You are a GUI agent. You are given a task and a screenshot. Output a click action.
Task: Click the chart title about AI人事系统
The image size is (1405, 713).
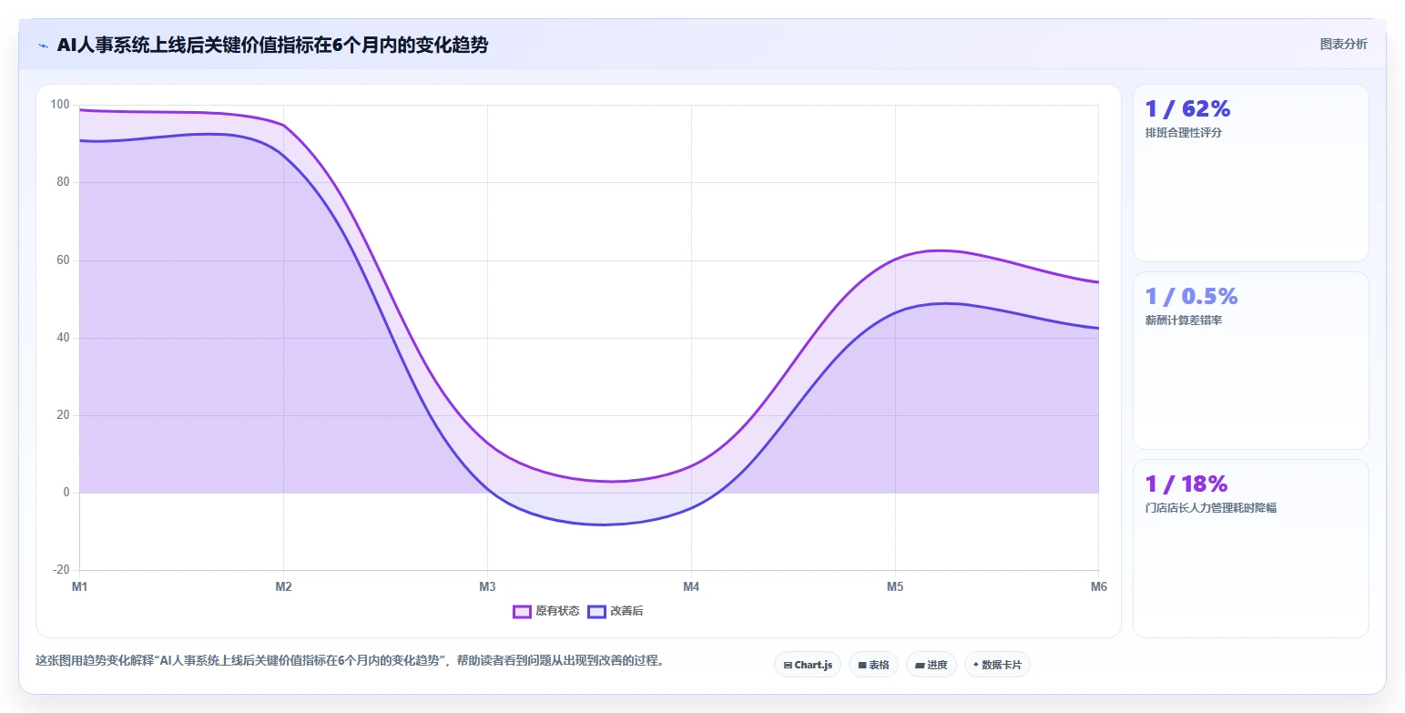[272, 45]
